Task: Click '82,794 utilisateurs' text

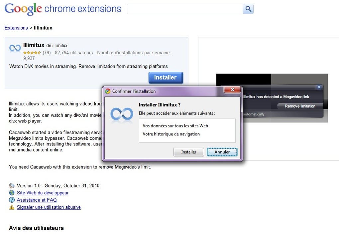Action: coord(74,53)
